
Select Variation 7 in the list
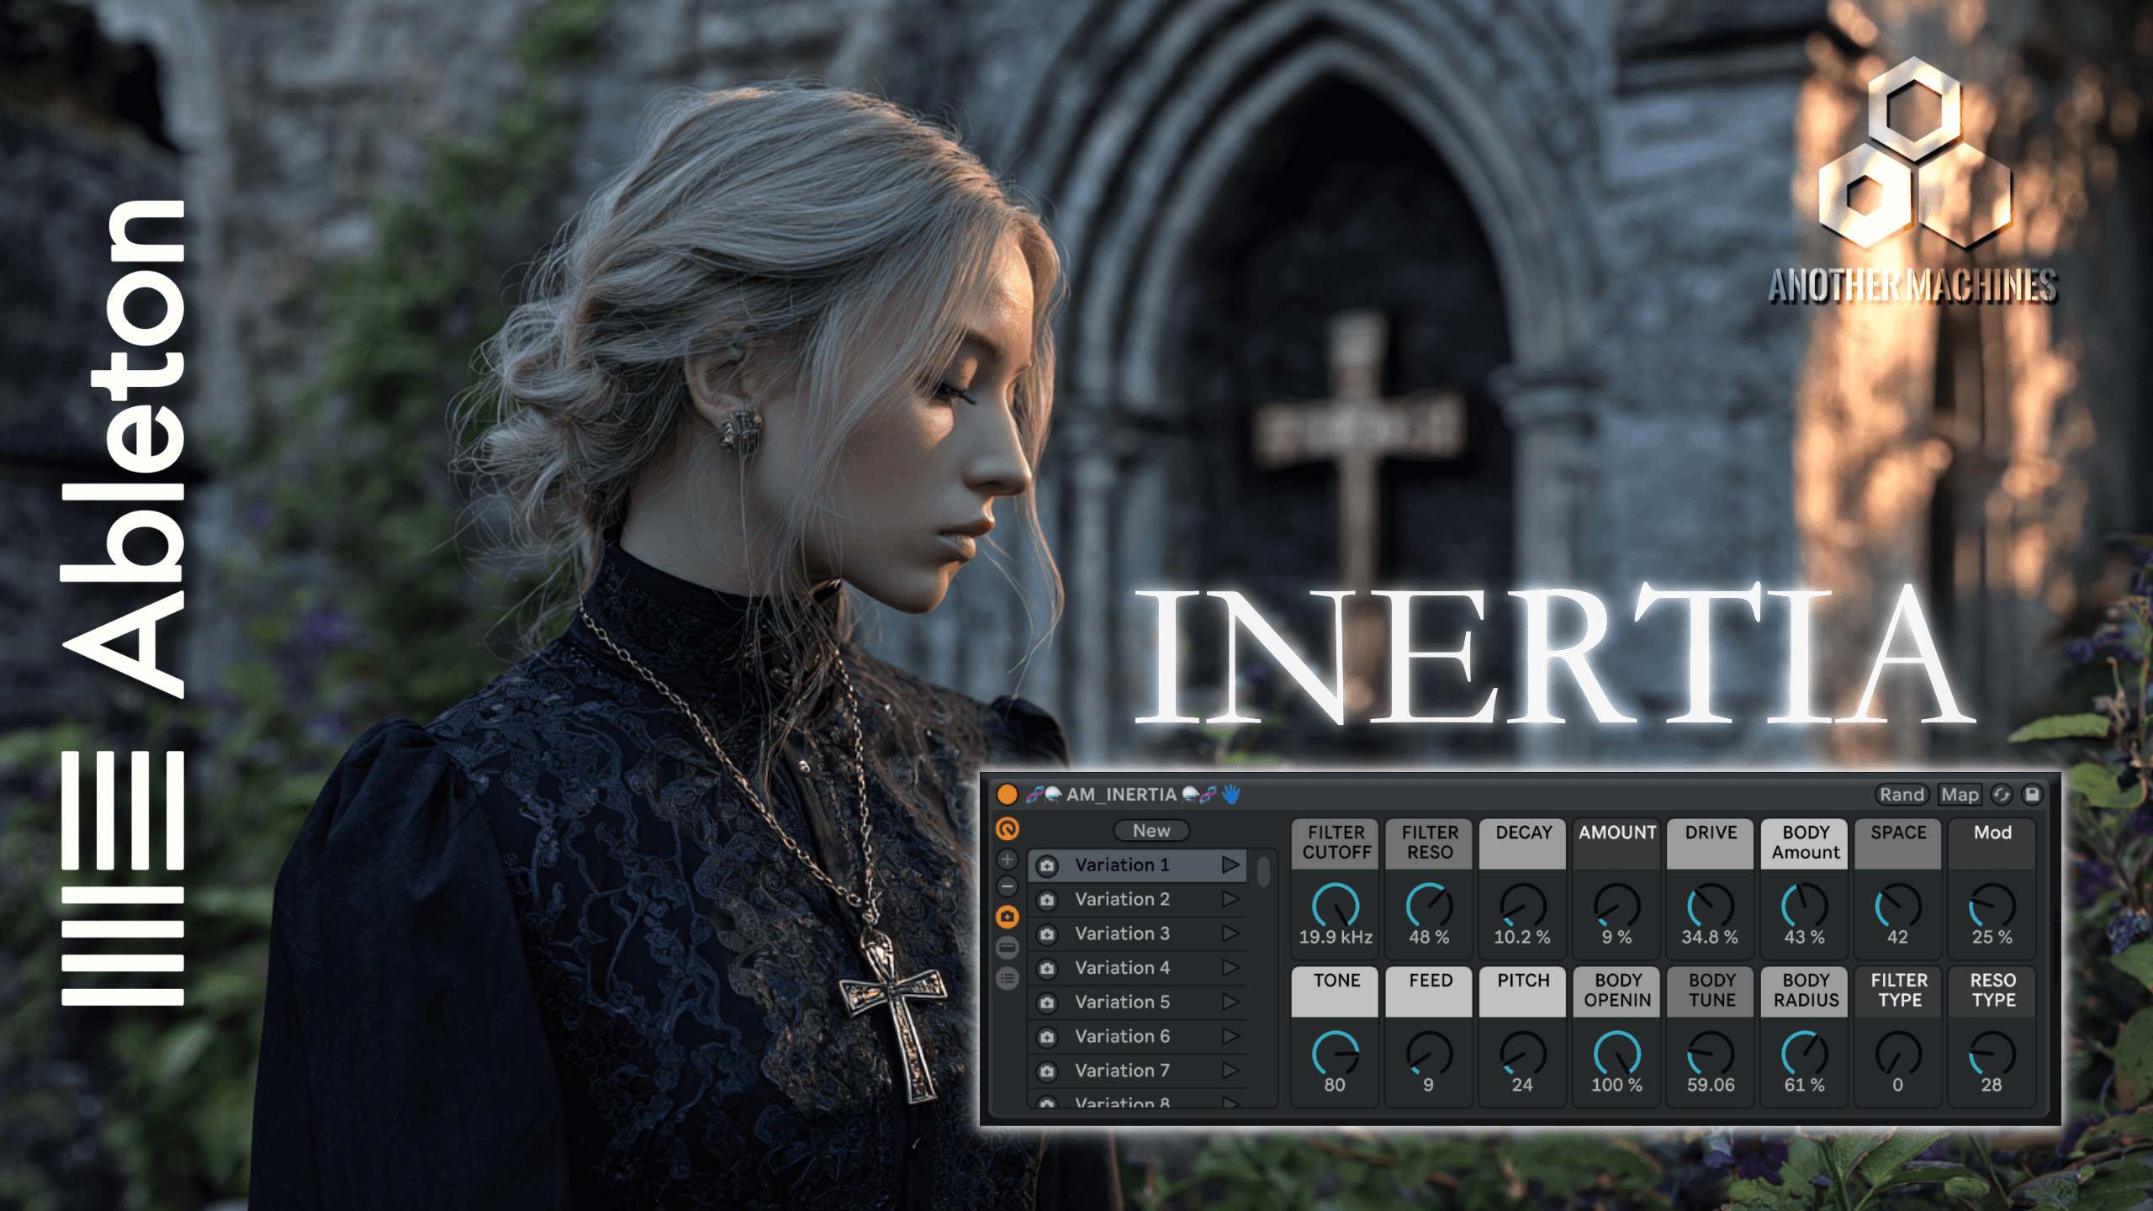click(1136, 1071)
